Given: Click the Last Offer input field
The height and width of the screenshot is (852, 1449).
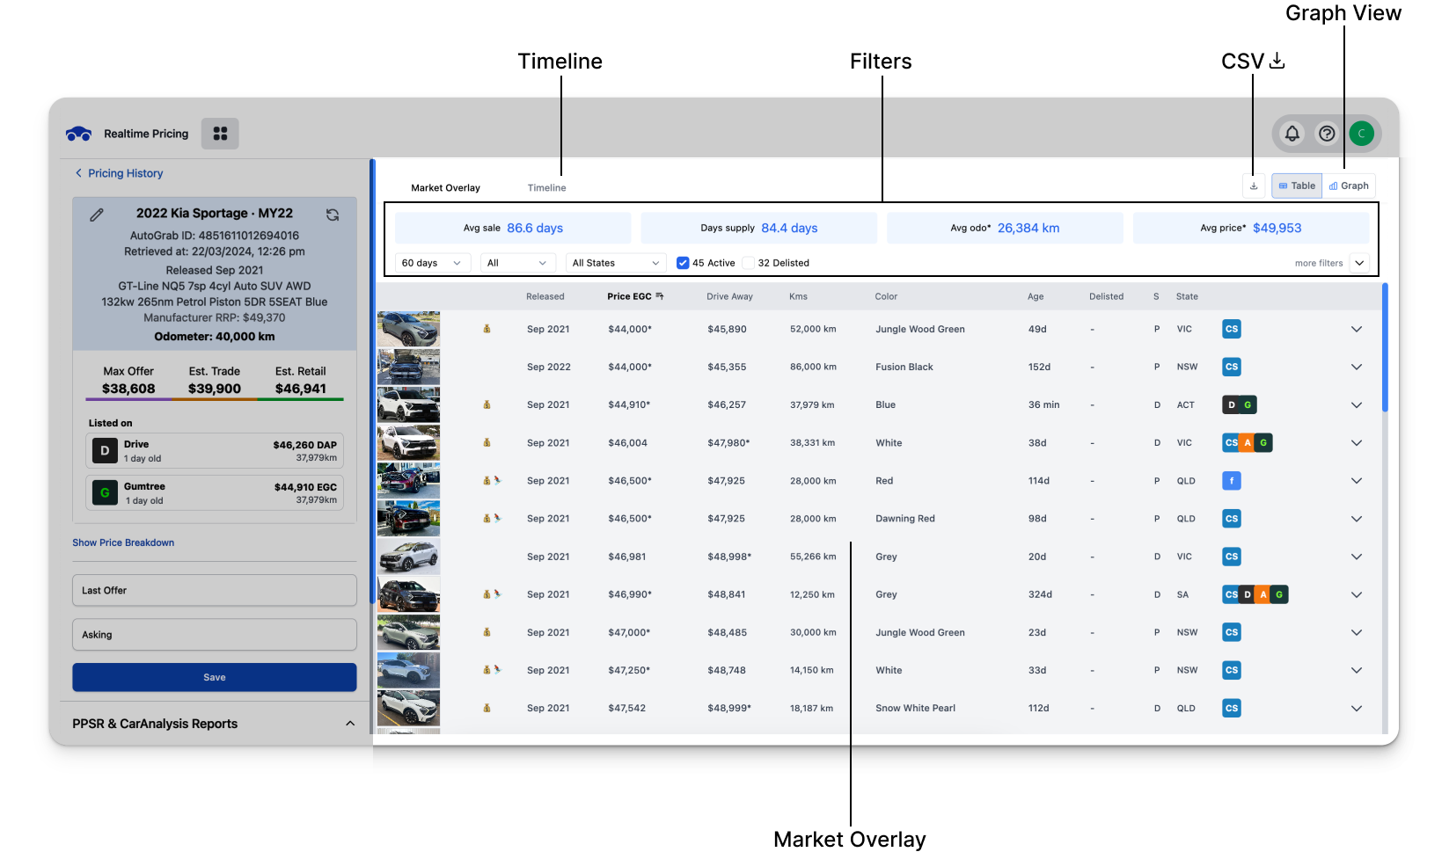Looking at the screenshot, I should pyautogui.click(x=215, y=591).
